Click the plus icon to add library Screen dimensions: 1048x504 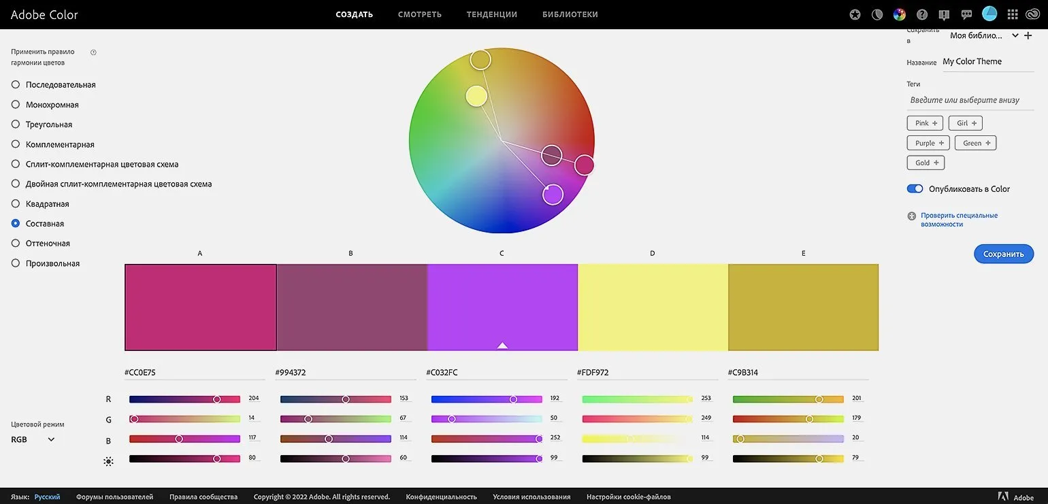coord(1028,35)
